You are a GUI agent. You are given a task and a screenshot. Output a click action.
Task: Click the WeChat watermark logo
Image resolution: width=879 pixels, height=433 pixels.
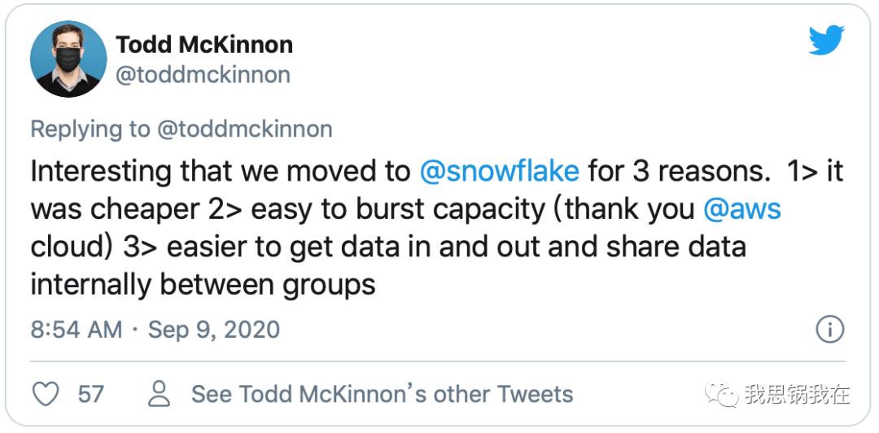coord(721,394)
